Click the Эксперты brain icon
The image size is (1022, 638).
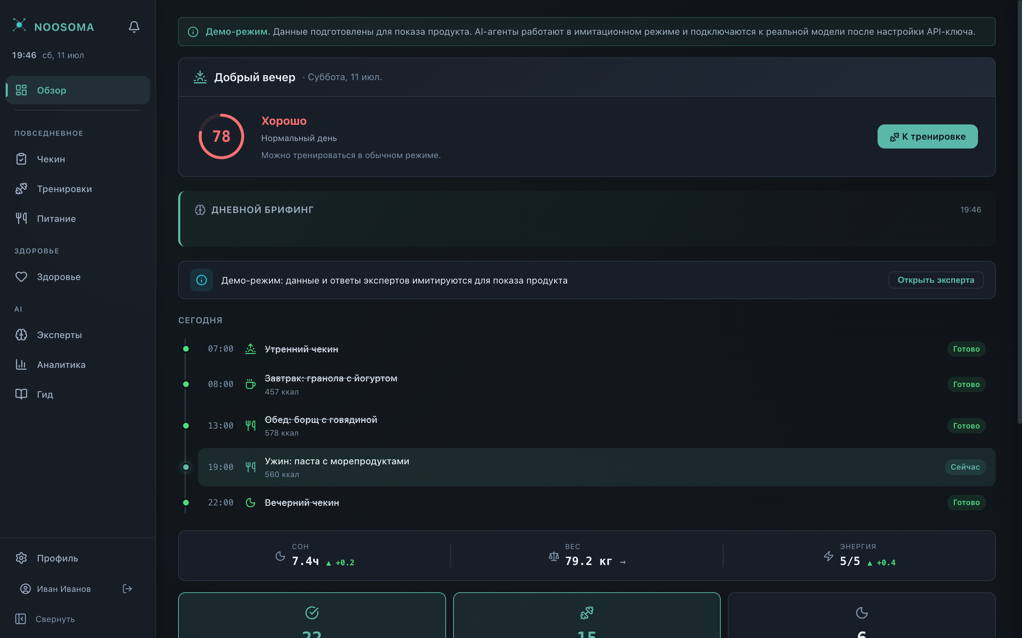click(x=21, y=335)
